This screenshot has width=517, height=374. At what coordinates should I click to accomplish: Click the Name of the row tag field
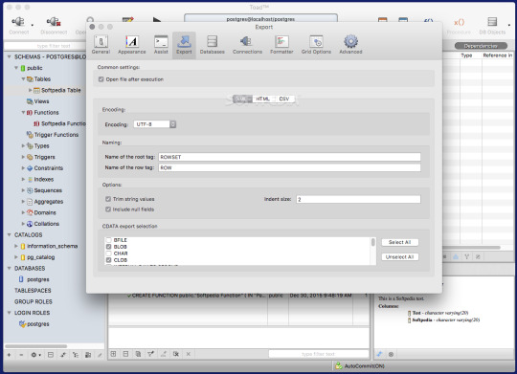pyautogui.click(x=289, y=167)
